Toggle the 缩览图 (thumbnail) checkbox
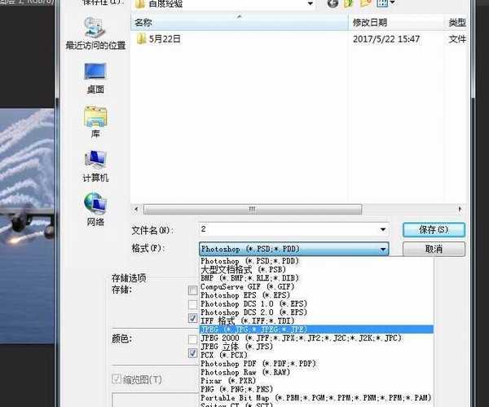 [x=116, y=380]
